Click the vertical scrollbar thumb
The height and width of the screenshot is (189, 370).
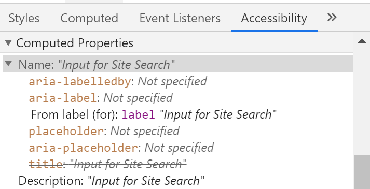click(x=362, y=172)
